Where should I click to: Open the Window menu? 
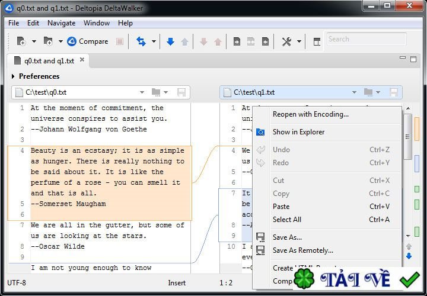97,23
